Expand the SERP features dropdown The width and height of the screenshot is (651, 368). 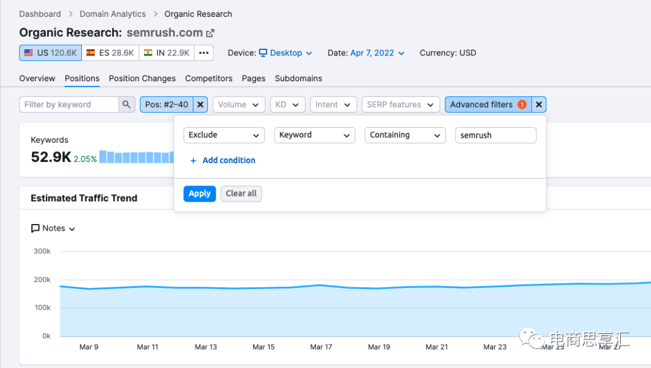coord(401,105)
